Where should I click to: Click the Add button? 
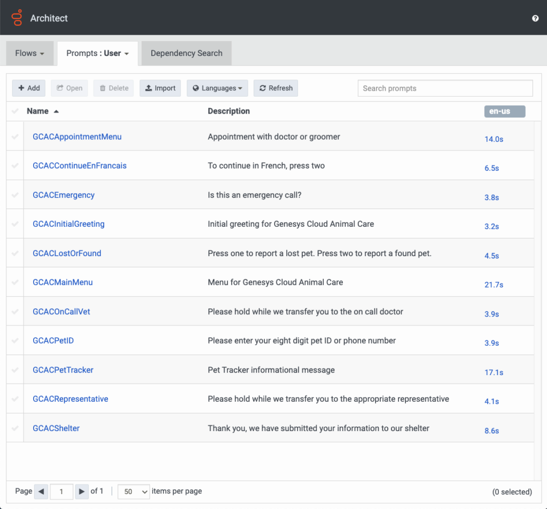29,88
